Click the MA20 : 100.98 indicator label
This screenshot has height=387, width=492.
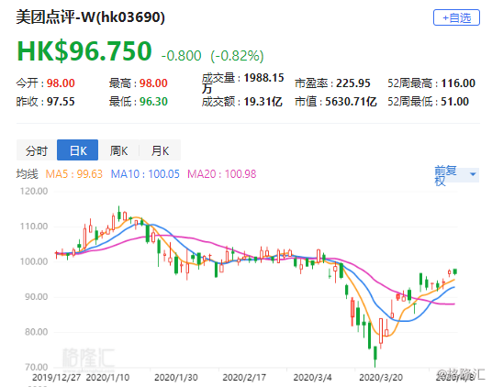222,174
